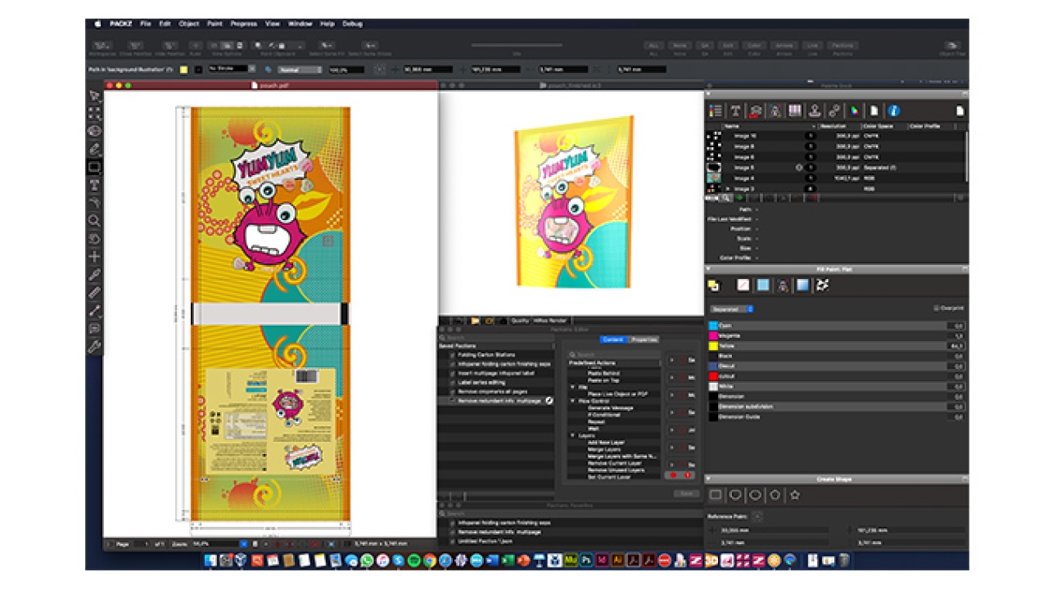Toggle checkbox for Remove cropmarks all pages
Viewport: 1048px width, 589px height.
pyautogui.click(x=451, y=392)
